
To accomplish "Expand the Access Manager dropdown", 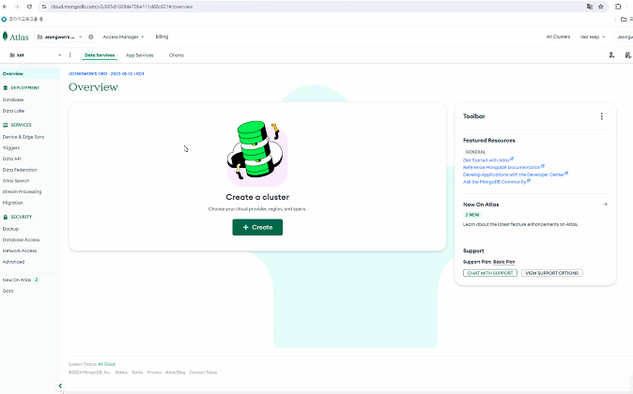I will [123, 37].
